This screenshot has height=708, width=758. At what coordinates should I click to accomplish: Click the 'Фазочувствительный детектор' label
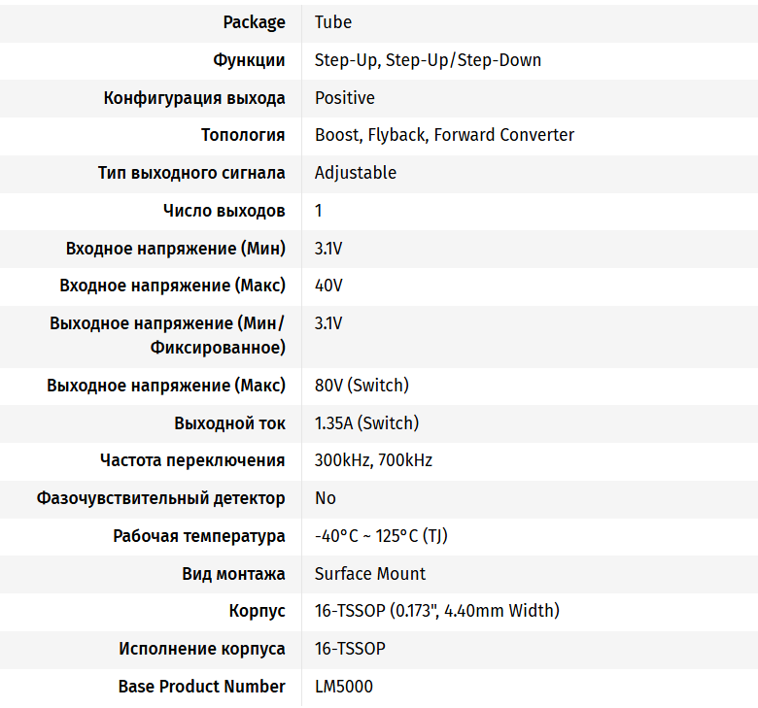click(161, 498)
